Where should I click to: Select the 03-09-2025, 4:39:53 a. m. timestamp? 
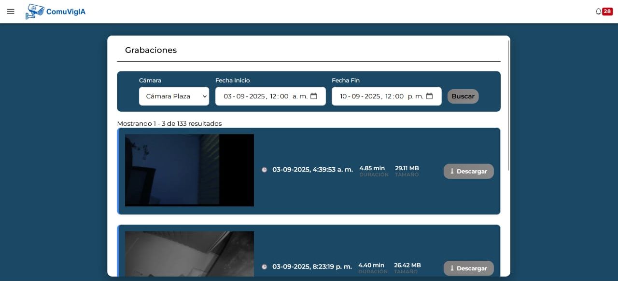point(312,170)
